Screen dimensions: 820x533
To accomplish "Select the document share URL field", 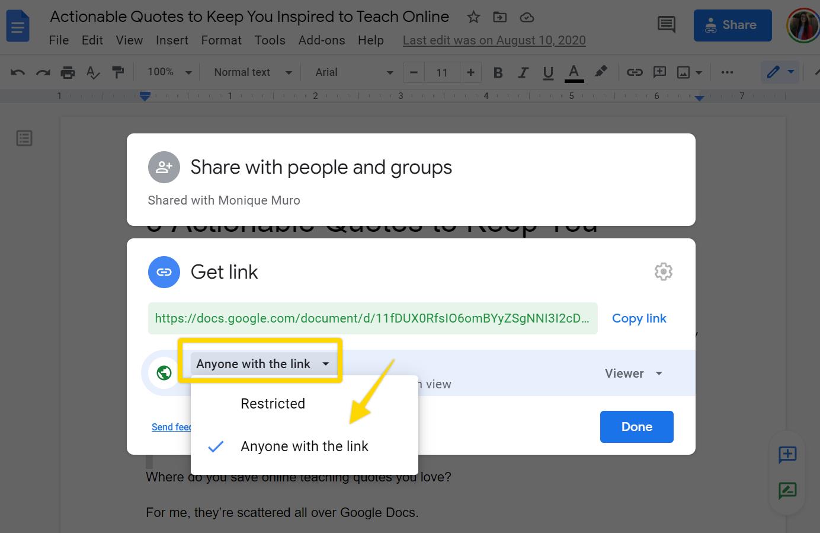I will [x=373, y=318].
